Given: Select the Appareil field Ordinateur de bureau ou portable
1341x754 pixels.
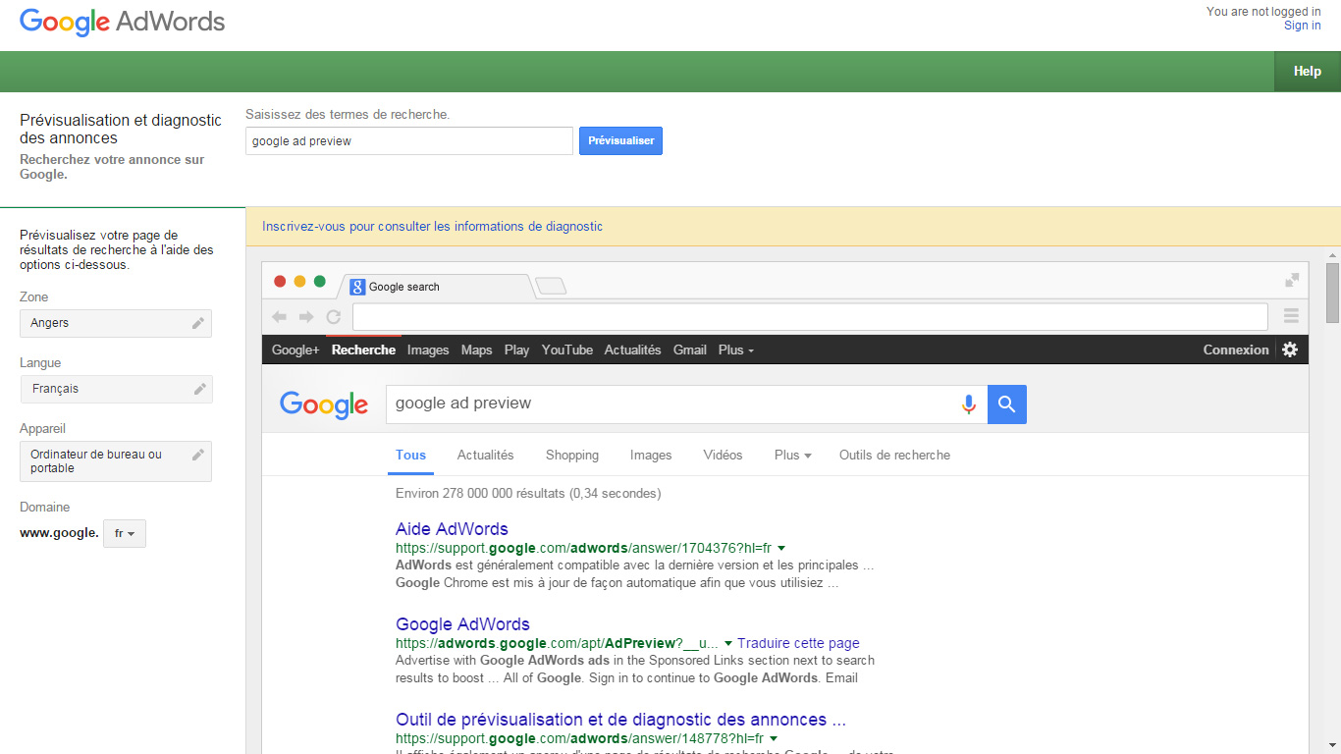Looking at the screenshot, I should (116, 461).
